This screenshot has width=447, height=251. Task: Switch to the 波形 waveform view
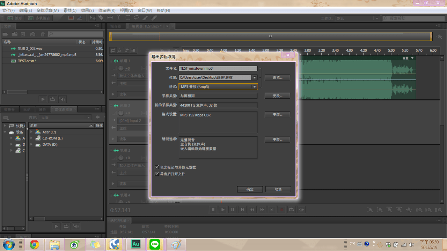14,18
